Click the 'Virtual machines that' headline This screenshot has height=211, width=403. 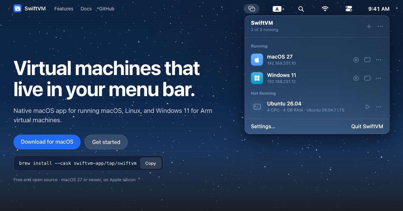[x=107, y=68]
